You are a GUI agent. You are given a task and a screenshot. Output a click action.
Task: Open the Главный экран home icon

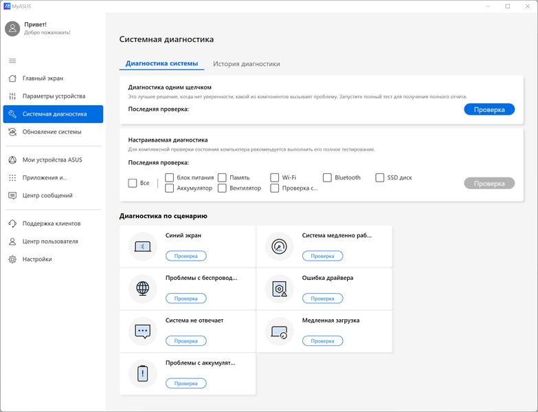(12, 78)
